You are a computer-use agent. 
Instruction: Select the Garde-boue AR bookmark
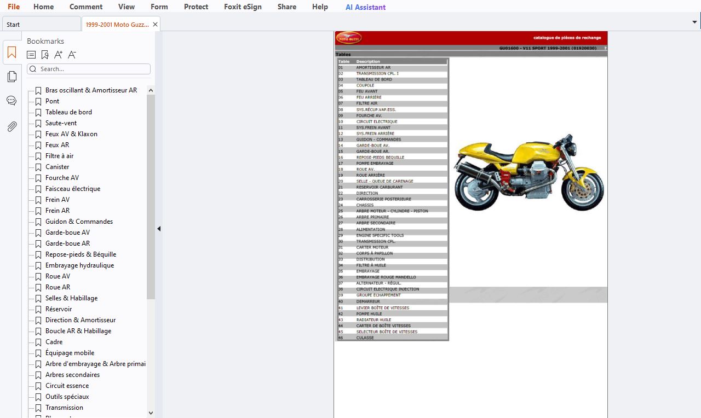[67, 243]
